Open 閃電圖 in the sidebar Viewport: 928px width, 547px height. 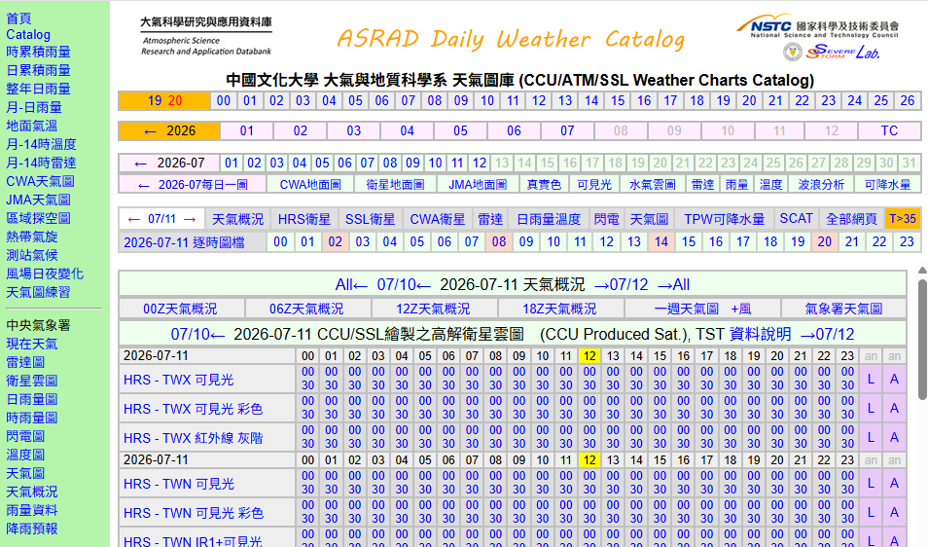click(25, 436)
